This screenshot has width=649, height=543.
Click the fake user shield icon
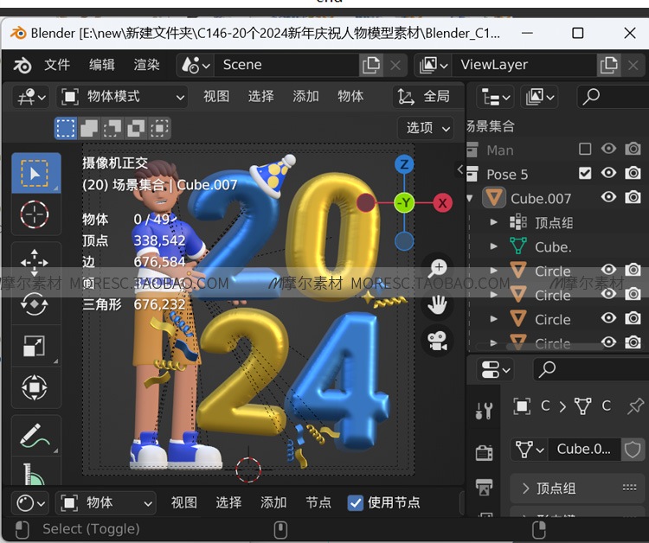tap(633, 449)
